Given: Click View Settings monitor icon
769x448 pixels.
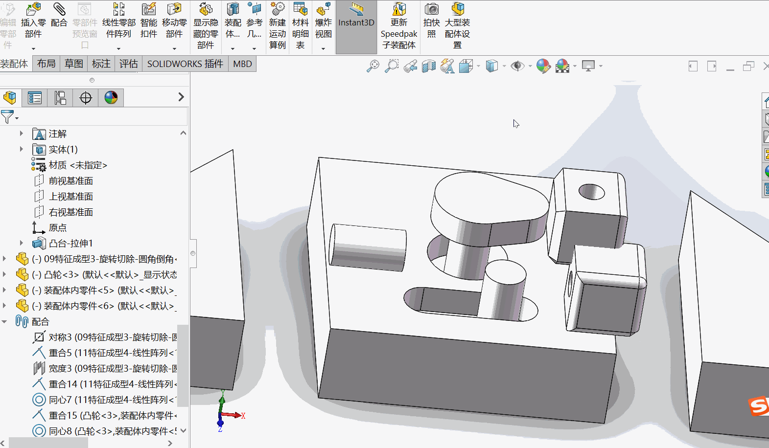Looking at the screenshot, I should [588, 66].
